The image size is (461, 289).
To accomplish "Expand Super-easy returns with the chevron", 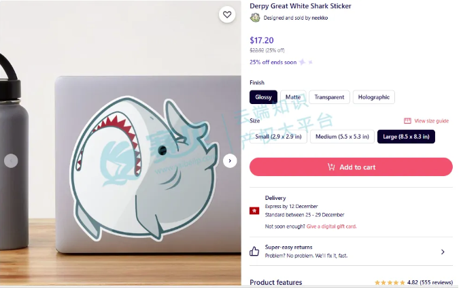I will (x=443, y=252).
